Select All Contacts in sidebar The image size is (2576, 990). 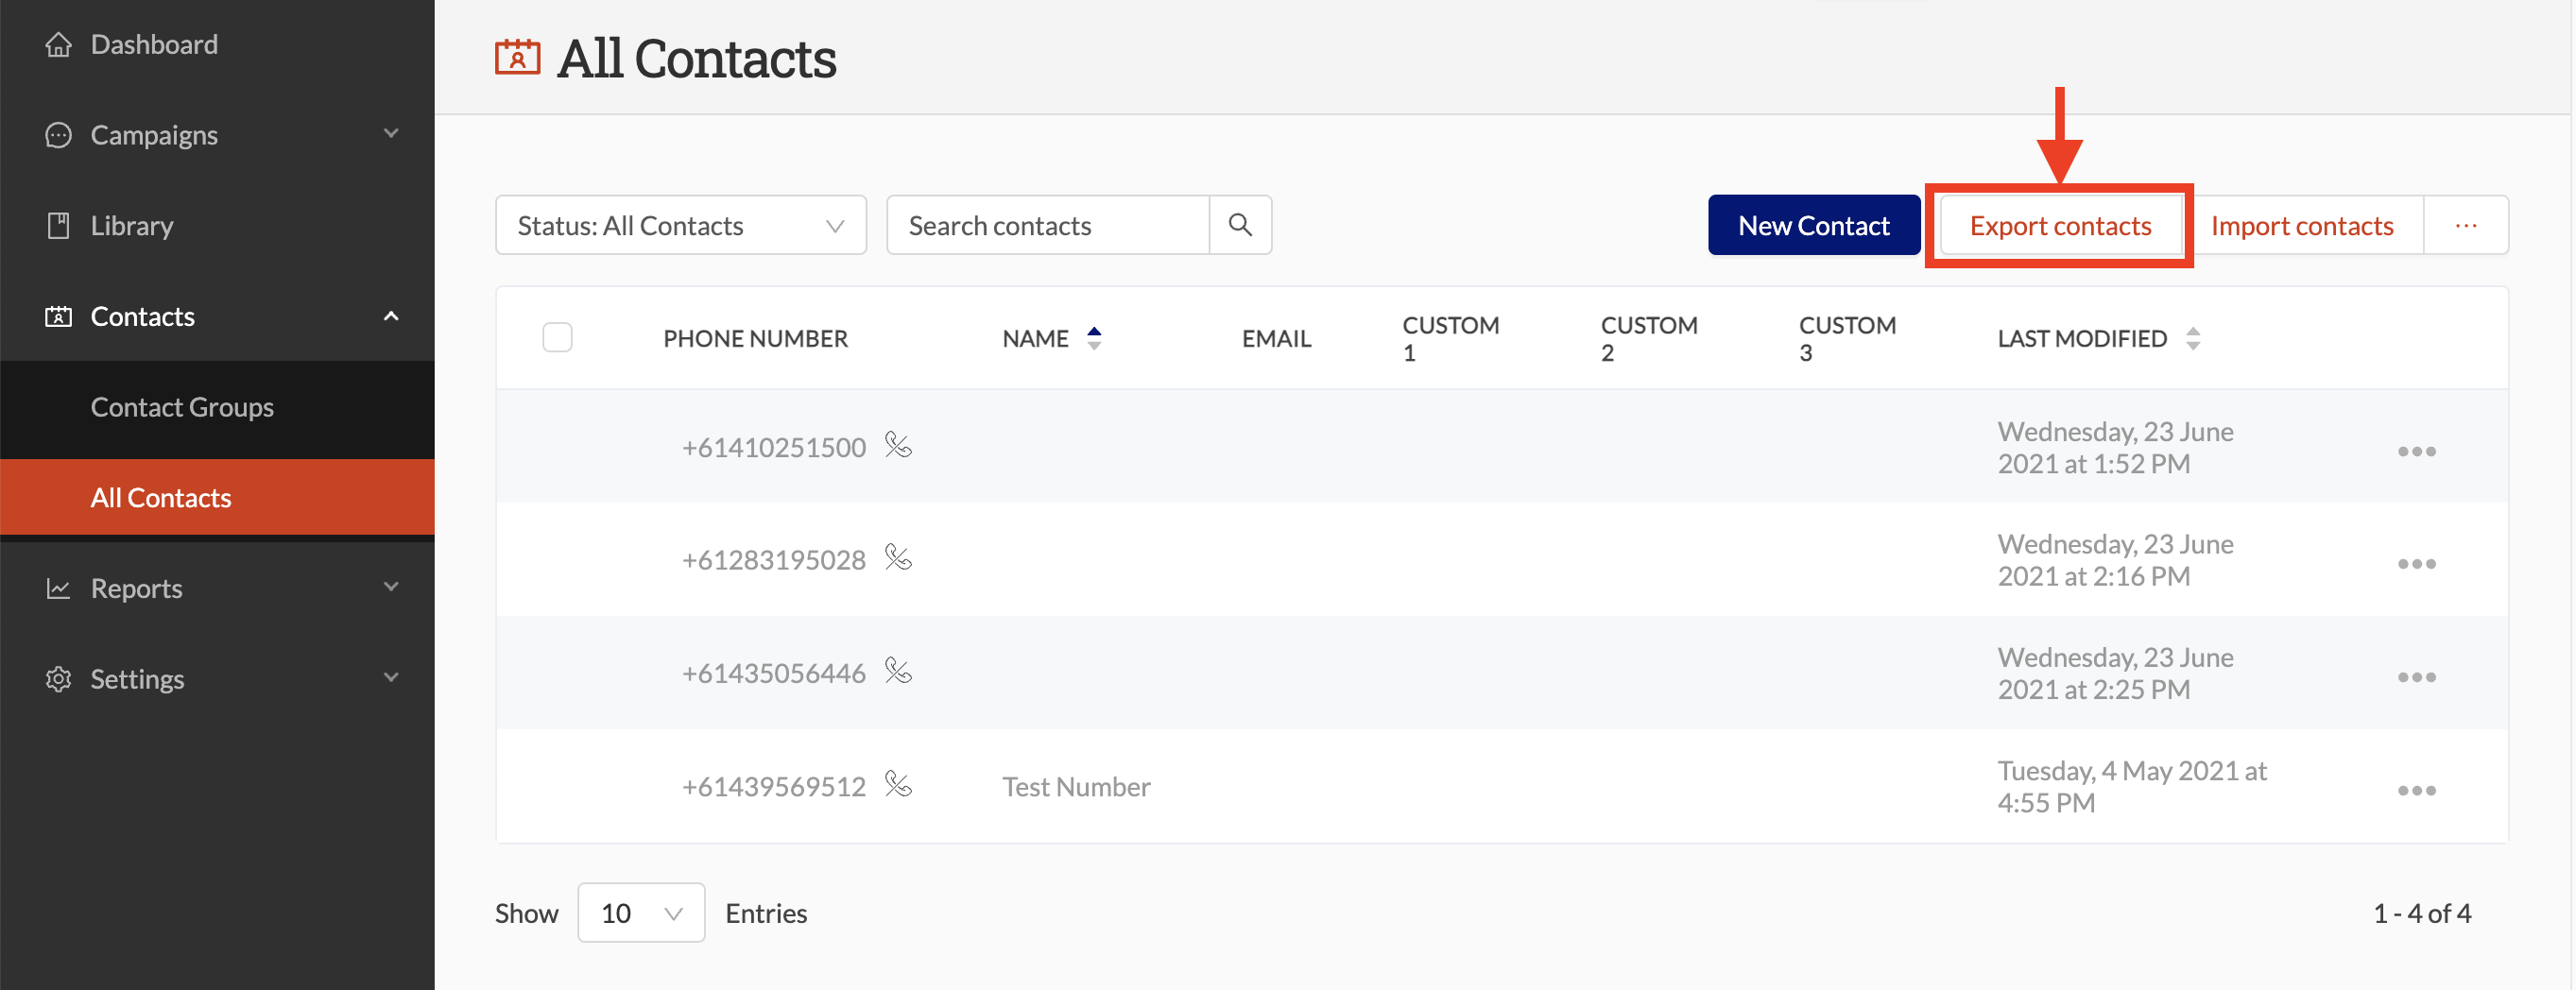[x=217, y=497]
